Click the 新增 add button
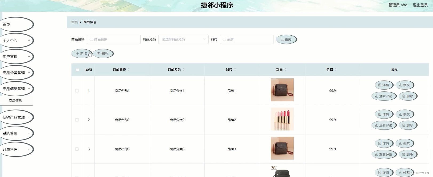Viewport: 433px width, 177px height. click(x=82, y=53)
